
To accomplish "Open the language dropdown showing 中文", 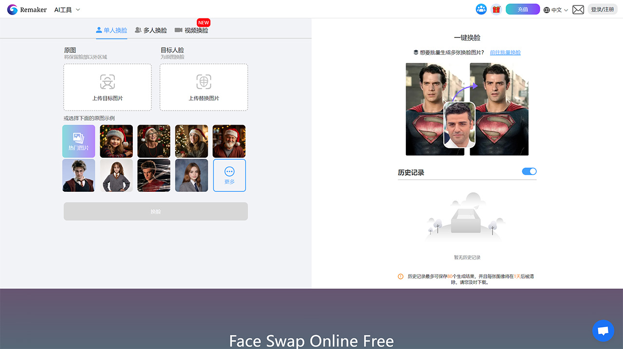I will [x=555, y=9].
